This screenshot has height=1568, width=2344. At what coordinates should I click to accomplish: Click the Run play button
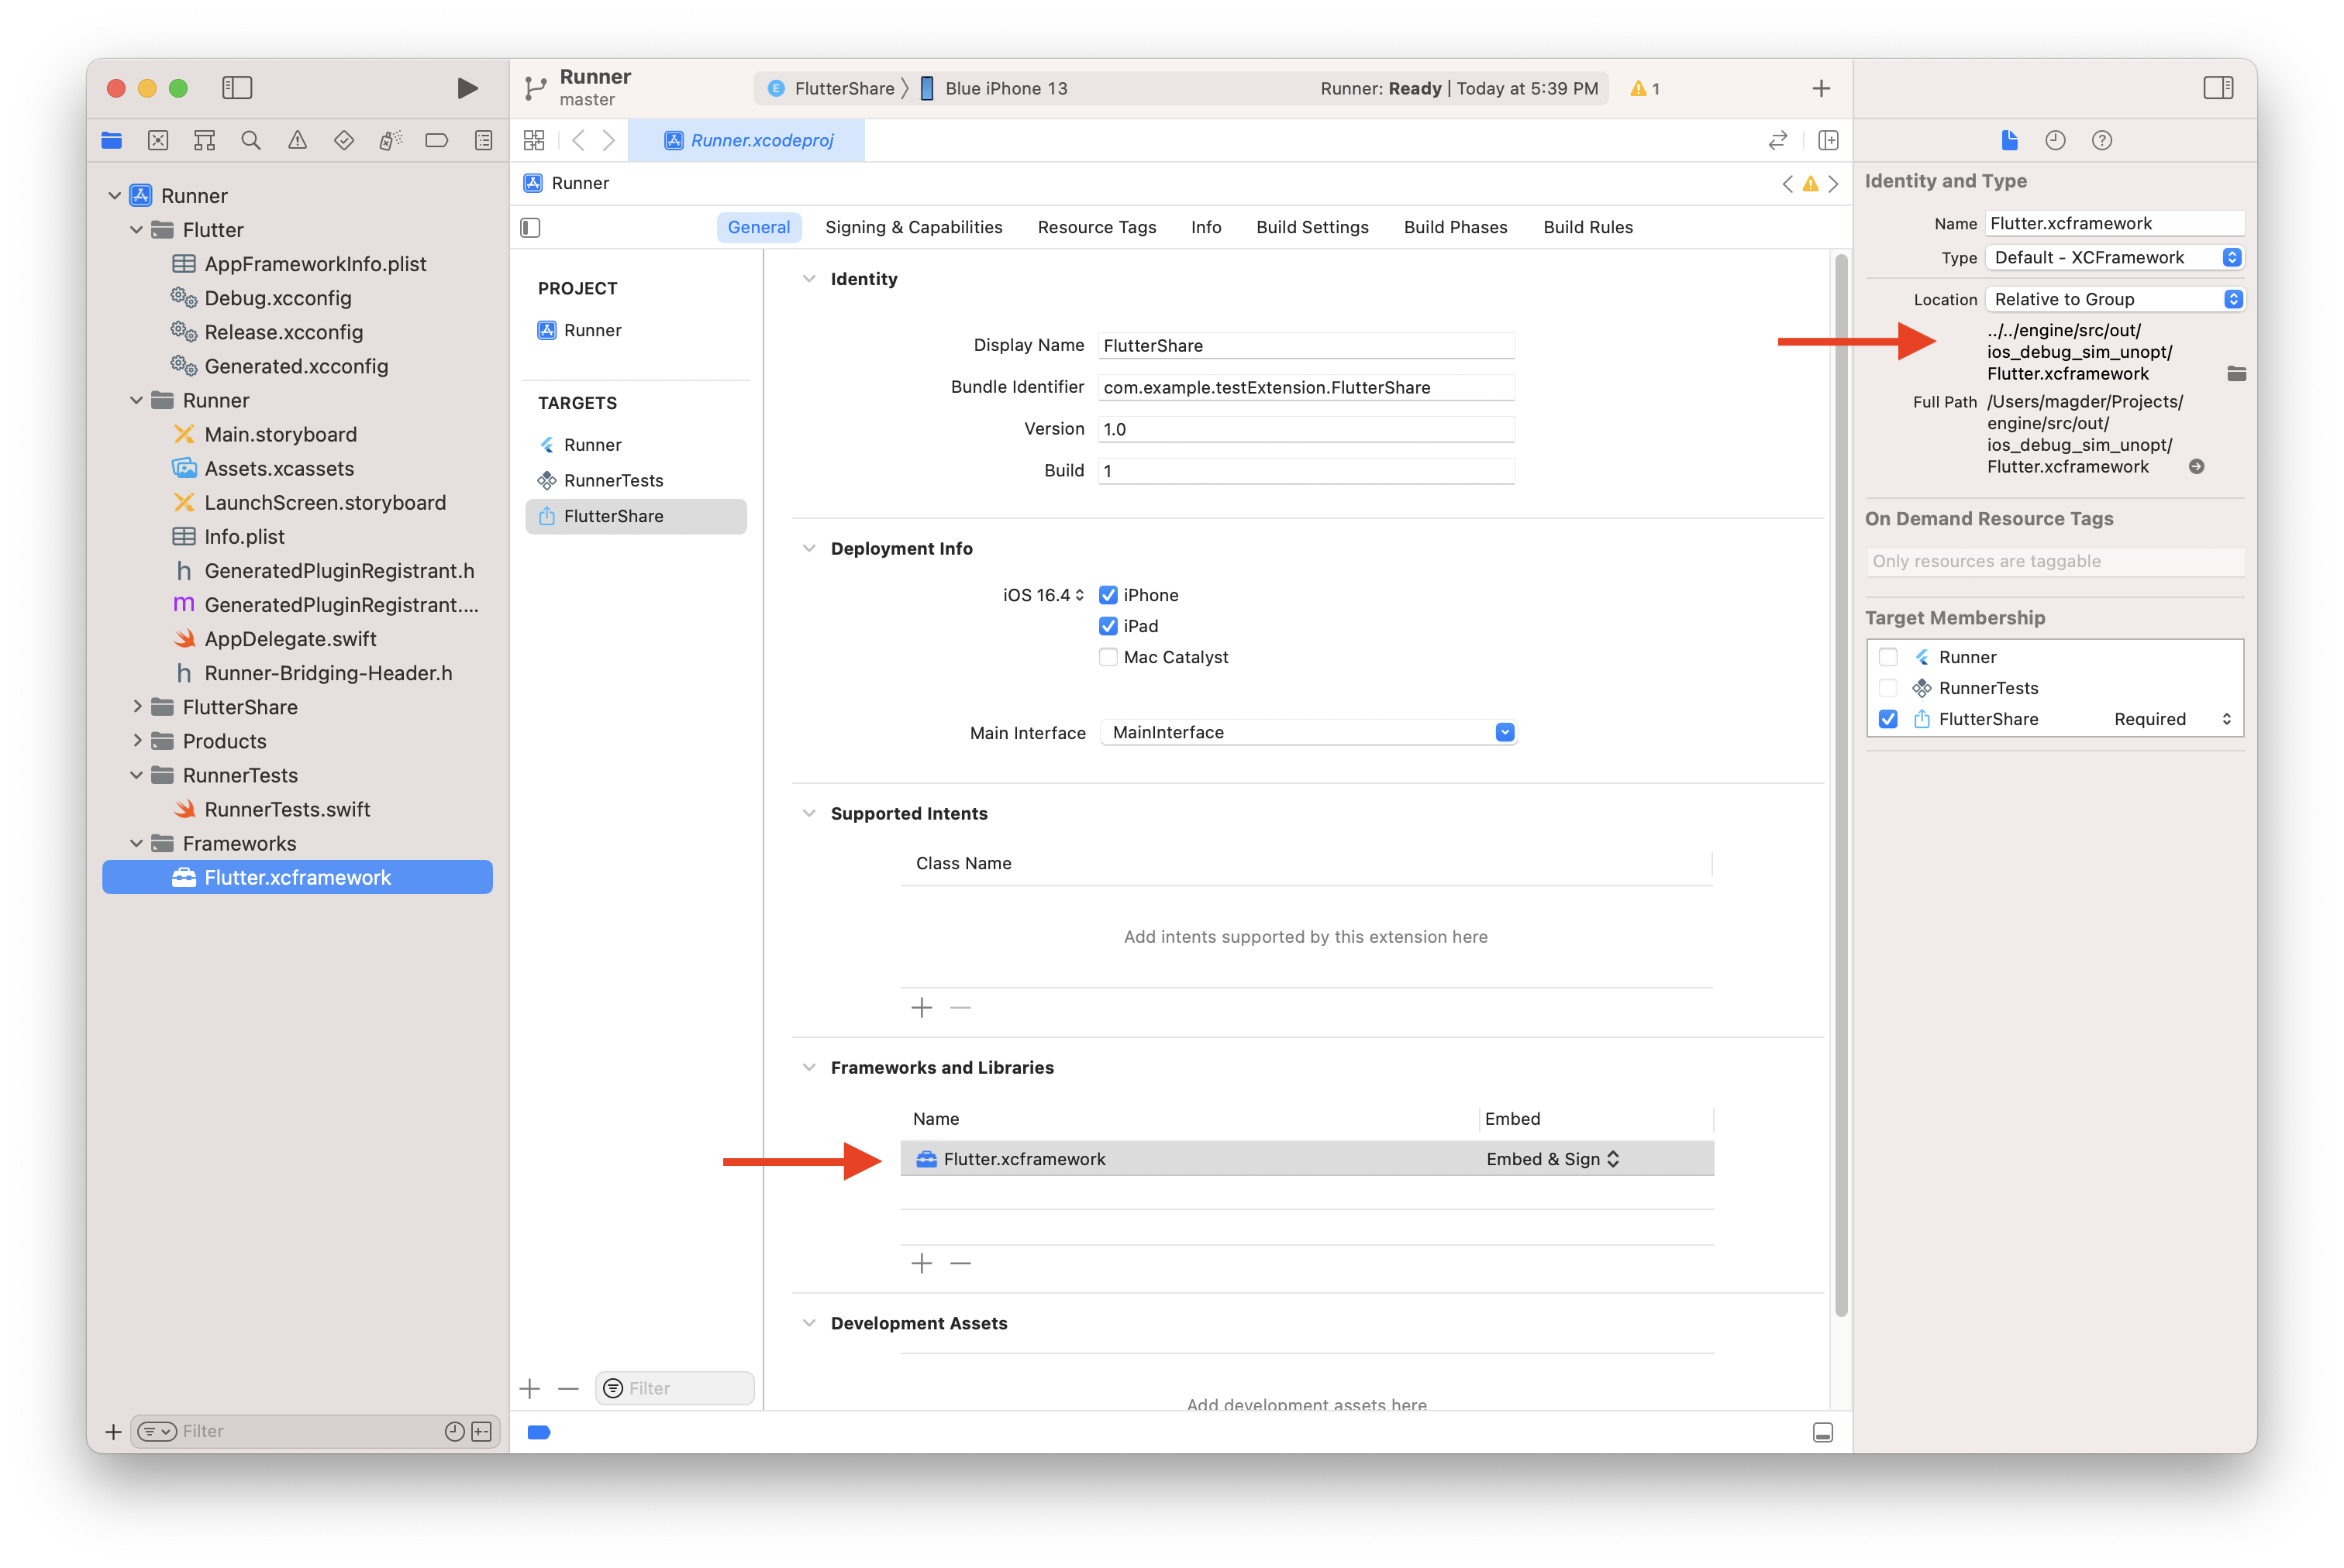click(x=466, y=88)
